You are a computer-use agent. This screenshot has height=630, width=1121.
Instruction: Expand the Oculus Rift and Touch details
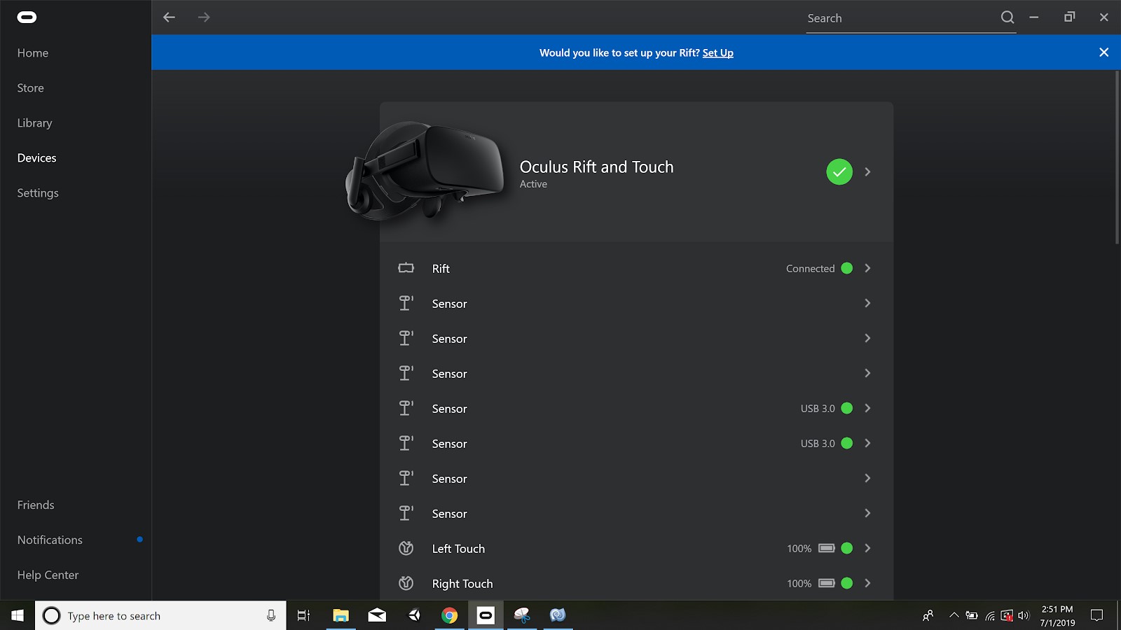click(x=867, y=171)
